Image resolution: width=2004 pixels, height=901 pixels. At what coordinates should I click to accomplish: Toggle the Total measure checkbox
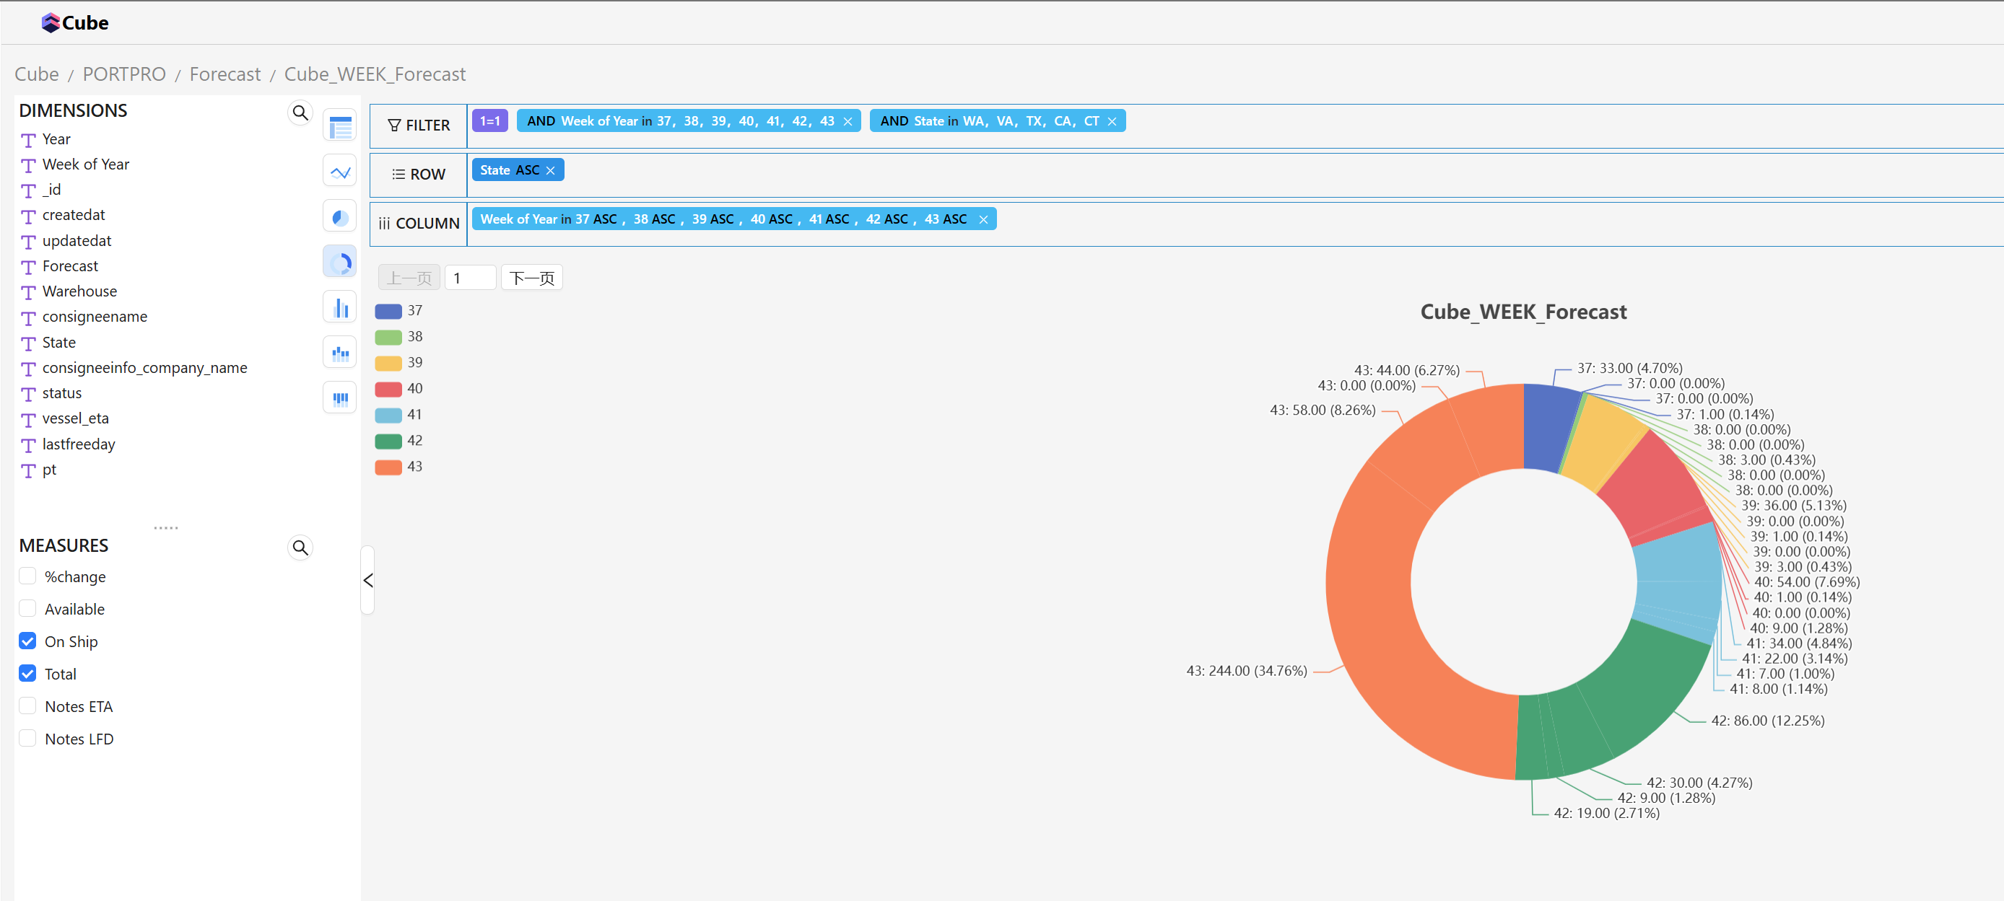click(x=28, y=674)
